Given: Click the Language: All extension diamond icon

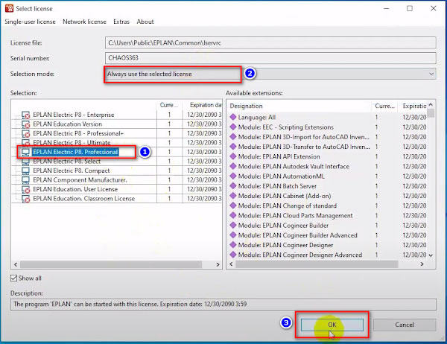Looking at the screenshot, I should [232, 118].
